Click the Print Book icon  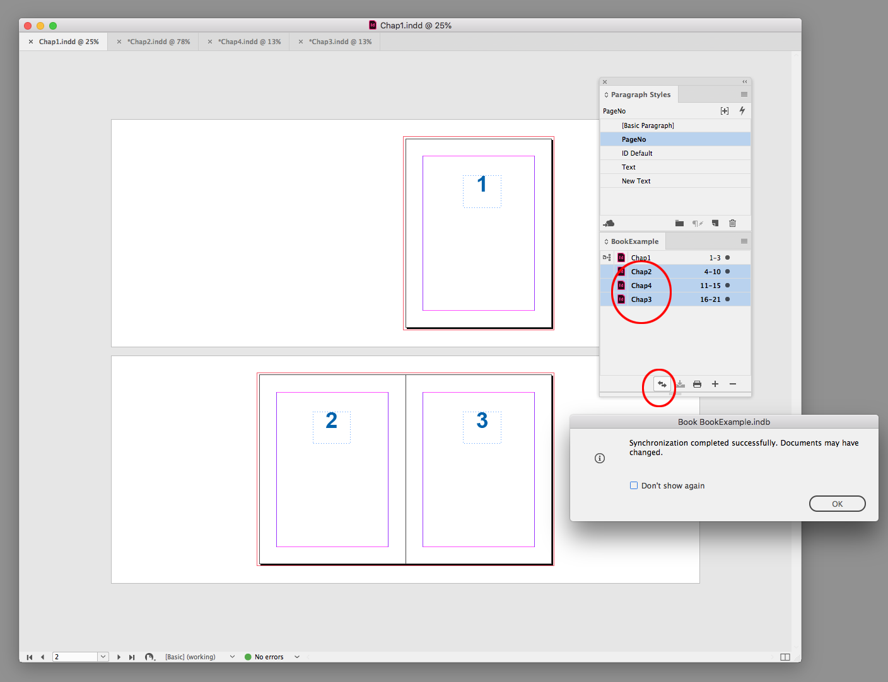697,384
